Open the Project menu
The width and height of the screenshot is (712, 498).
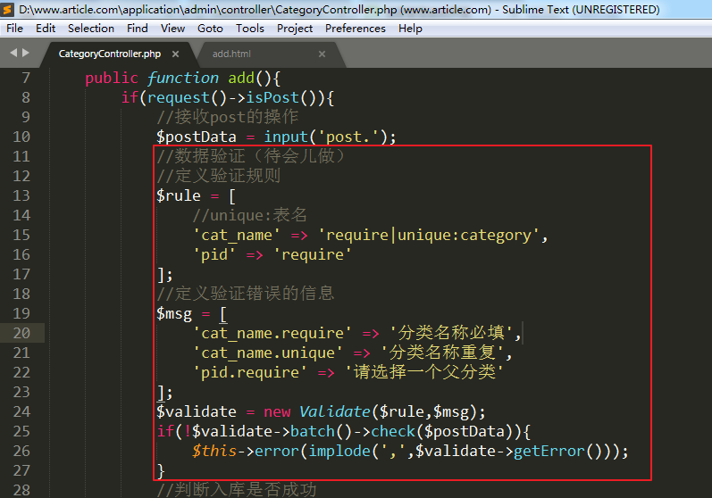pyautogui.click(x=295, y=28)
